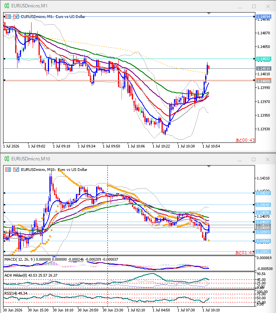The width and height of the screenshot is (276, 313).
Task: Click the あと00:43 countdown in M1 chart
Action: pos(245,140)
